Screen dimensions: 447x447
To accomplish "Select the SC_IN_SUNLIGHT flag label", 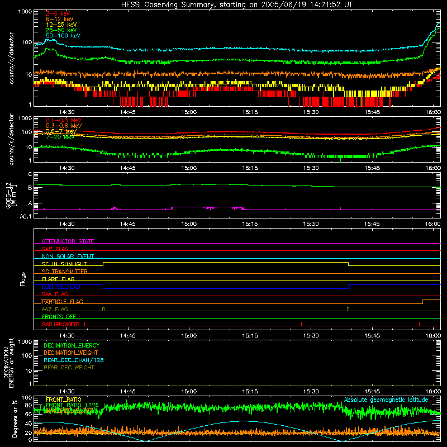I will (64, 264).
